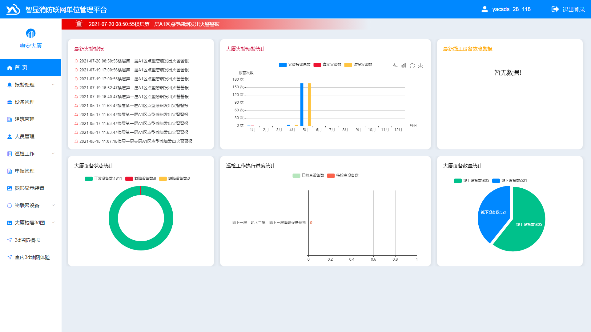The width and height of the screenshot is (591, 332).
Task: Switch fire alarm chart to bar view
Action: point(404,66)
